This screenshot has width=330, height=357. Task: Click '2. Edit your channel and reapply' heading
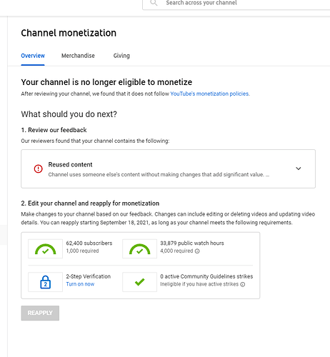tap(90, 203)
